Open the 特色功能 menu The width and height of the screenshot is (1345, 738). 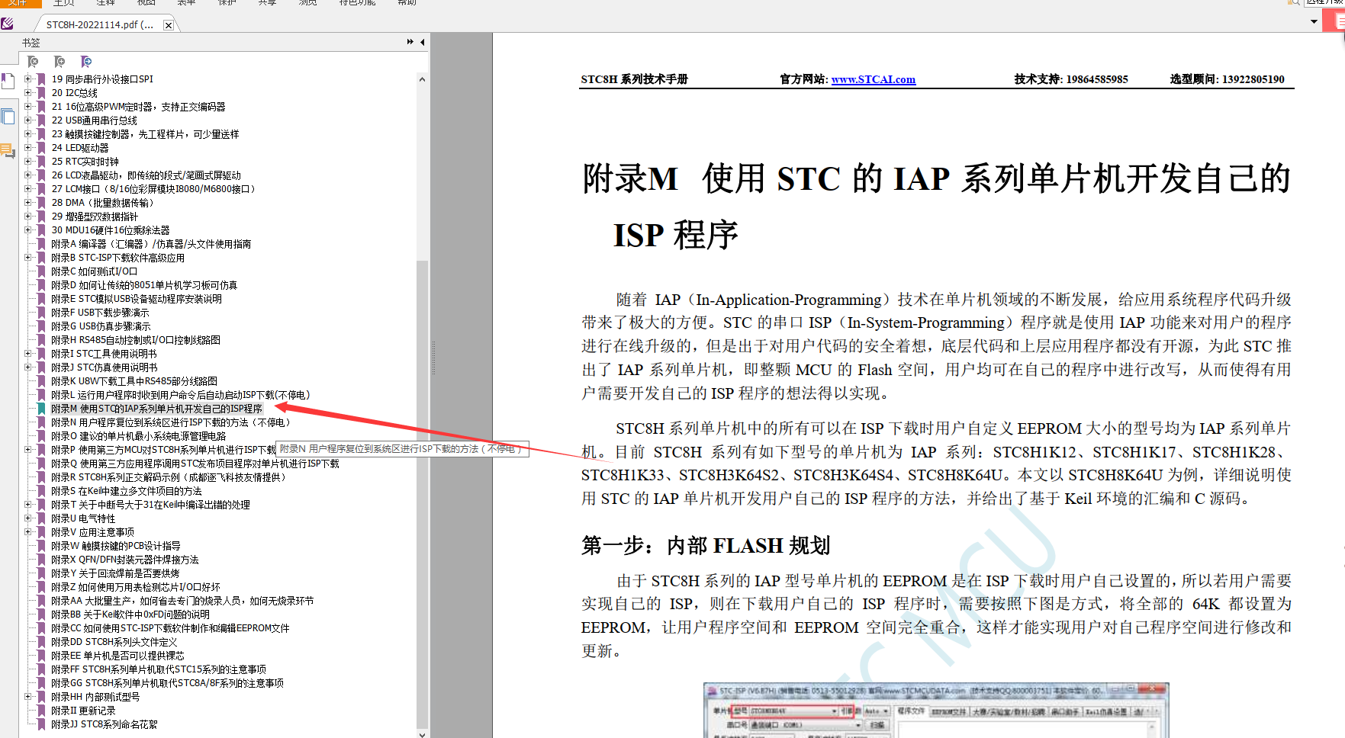pyautogui.click(x=357, y=2)
